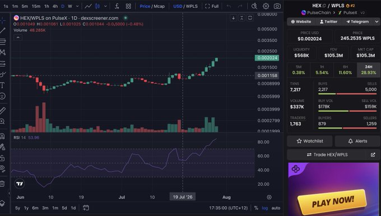This screenshot has width=381, height=216.
Task: Toggle auto scale mode
Action: (x=276, y=208)
